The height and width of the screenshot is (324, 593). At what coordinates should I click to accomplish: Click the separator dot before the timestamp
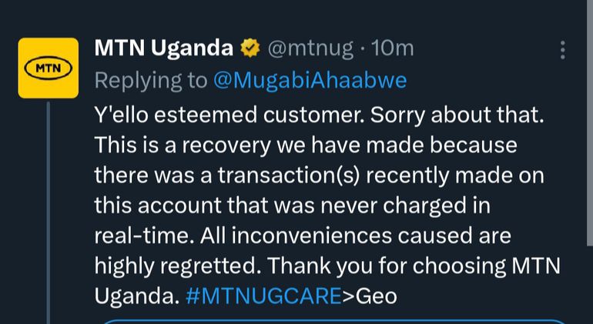[361, 48]
